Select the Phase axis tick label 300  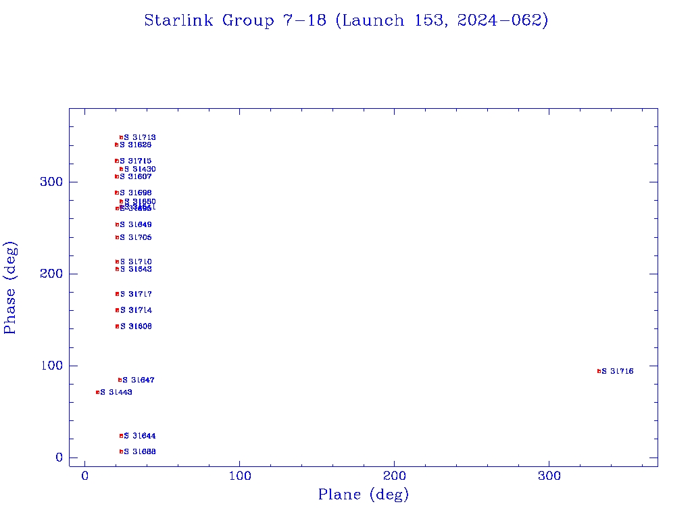51,182
